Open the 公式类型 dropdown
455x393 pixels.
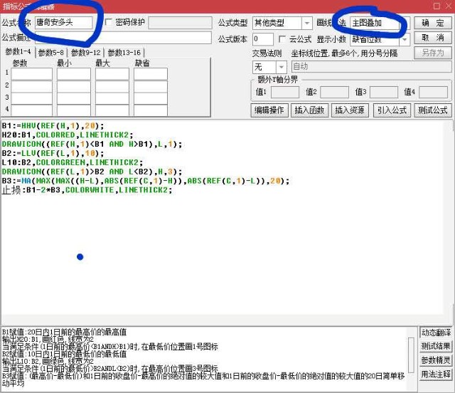pos(306,23)
